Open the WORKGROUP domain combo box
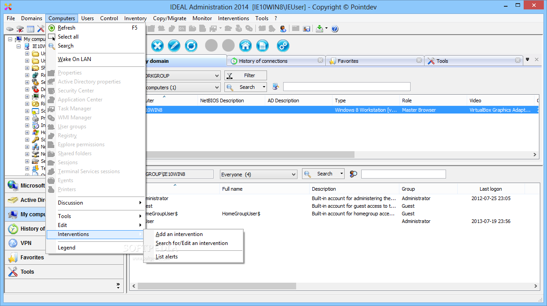 217,76
